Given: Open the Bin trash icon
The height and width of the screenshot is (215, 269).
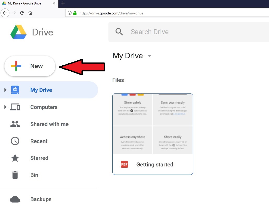Looking at the screenshot, I should pyautogui.click(x=15, y=175).
